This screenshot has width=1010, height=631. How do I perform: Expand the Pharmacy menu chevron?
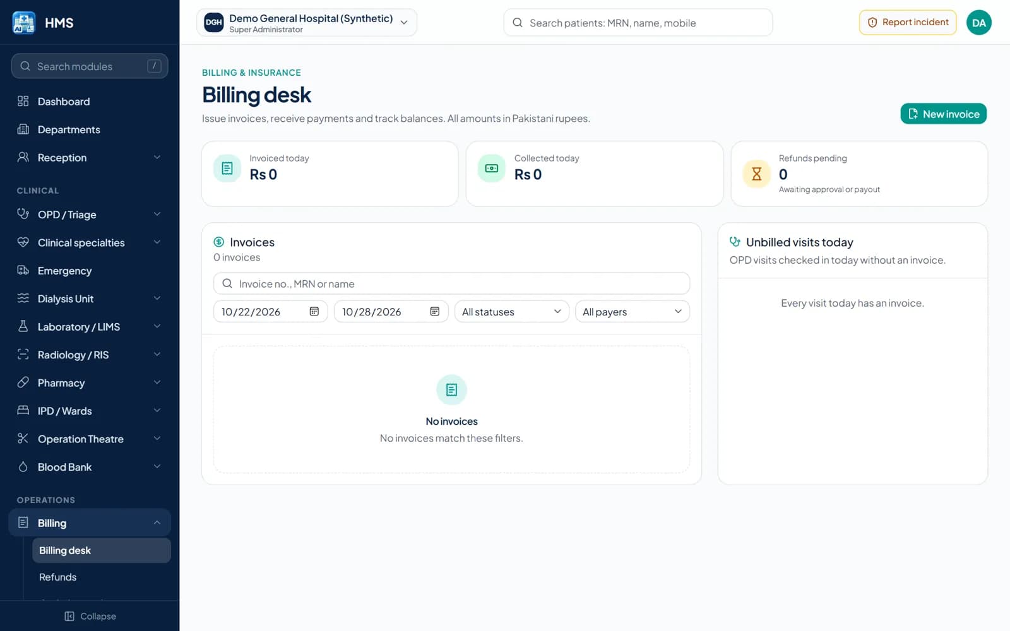coord(157,382)
